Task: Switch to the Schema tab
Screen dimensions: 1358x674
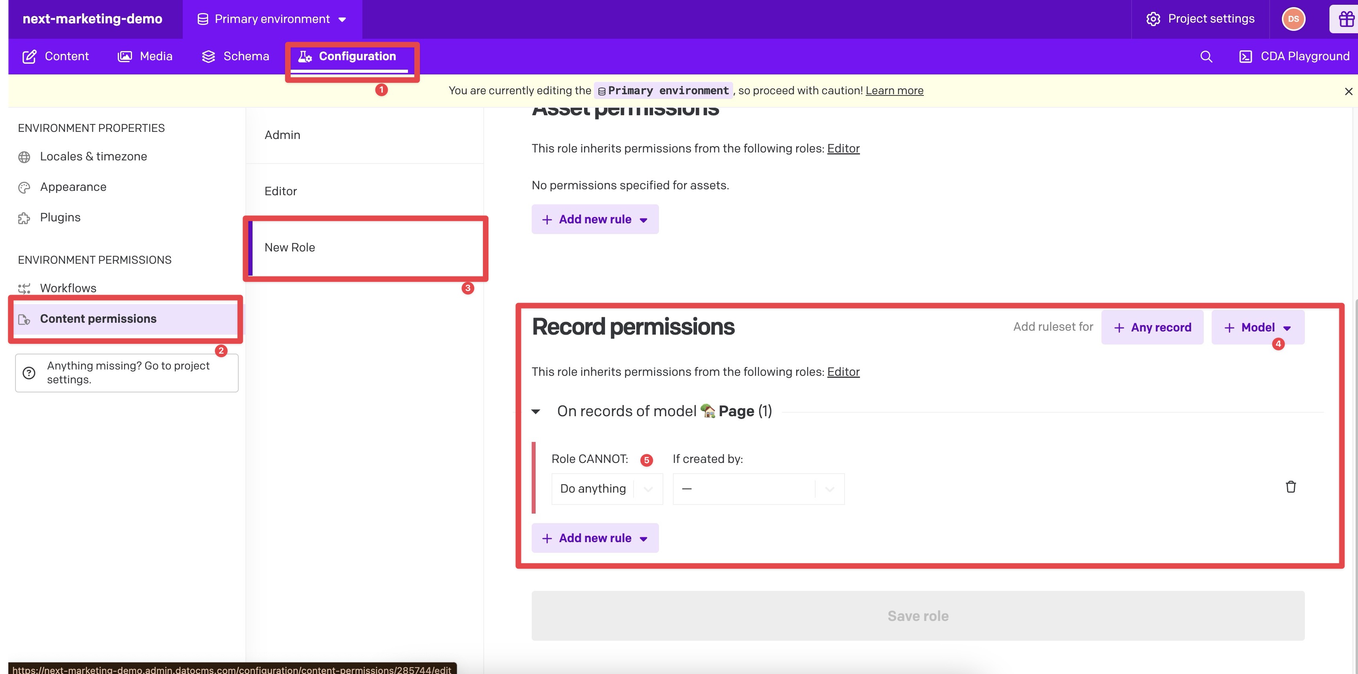Action: (x=235, y=56)
